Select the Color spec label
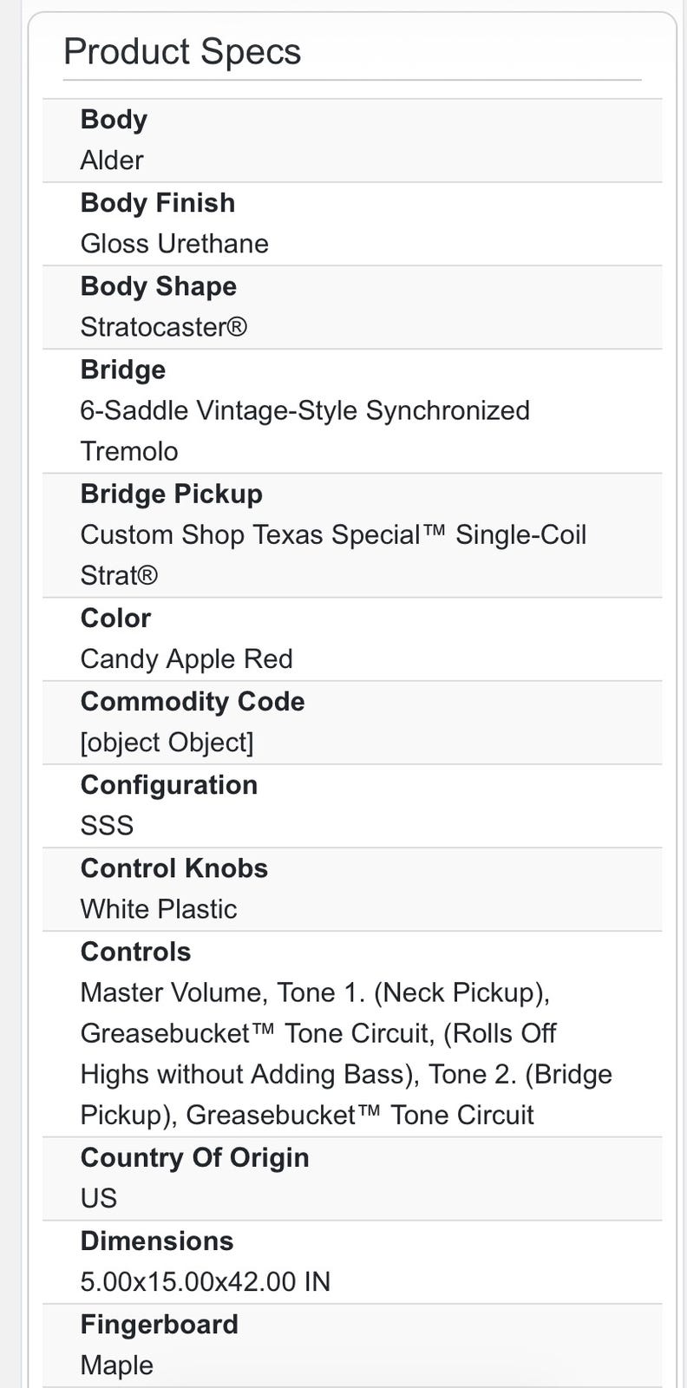 tap(115, 619)
